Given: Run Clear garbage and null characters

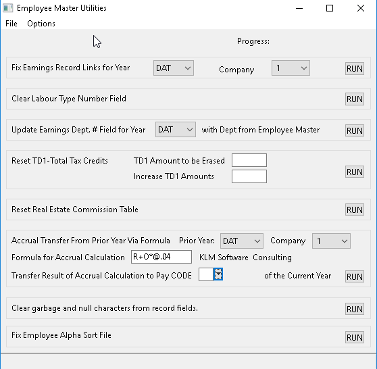Looking at the screenshot, I should coord(355,309).
